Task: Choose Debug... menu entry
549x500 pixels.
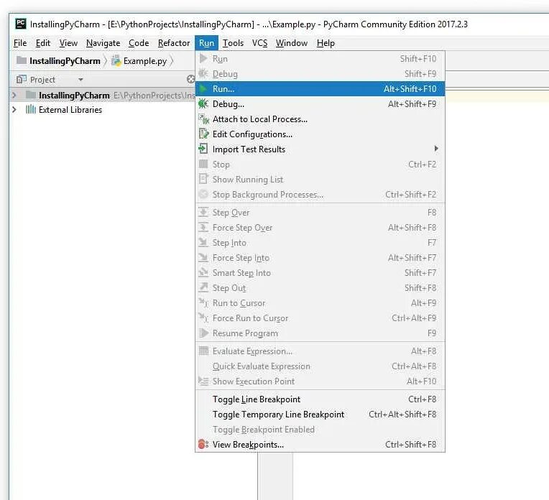Action: (320, 104)
